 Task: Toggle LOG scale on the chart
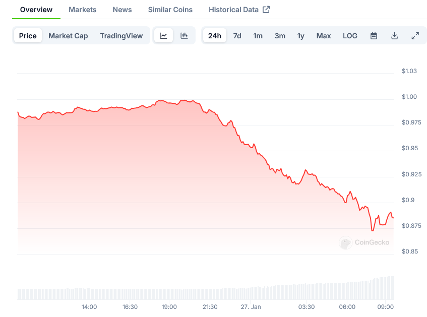[350, 36]
